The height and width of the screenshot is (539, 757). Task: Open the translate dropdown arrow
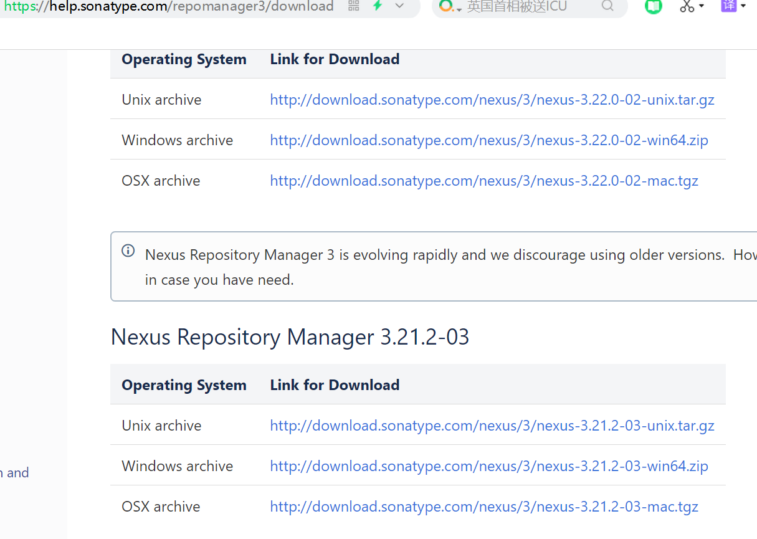click(743, 6)
